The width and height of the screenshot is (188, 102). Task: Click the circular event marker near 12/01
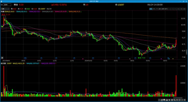point(74,58)
